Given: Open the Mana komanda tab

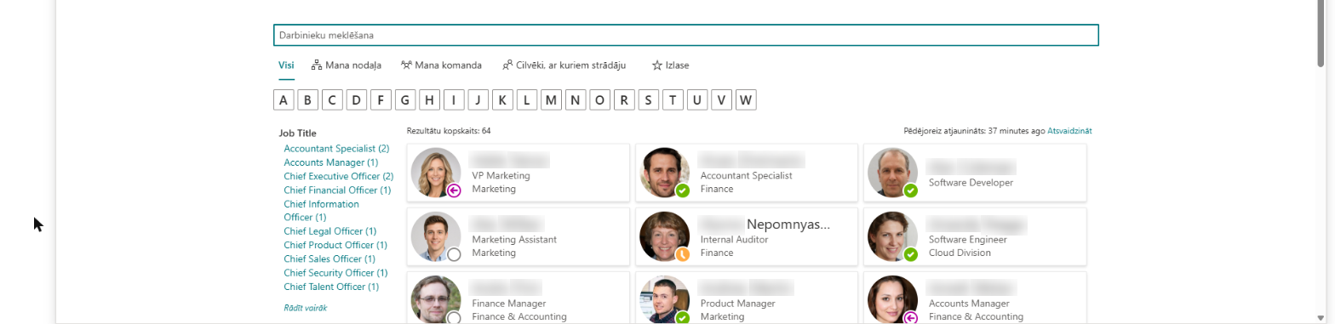Looking at the screenshot, I should coord(441,65).
